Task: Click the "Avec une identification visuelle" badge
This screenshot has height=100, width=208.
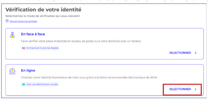Action: click(x=40, y=84)
